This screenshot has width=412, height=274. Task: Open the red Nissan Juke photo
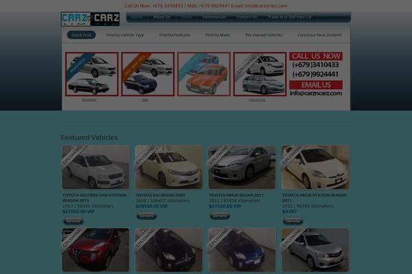[95, 250]
